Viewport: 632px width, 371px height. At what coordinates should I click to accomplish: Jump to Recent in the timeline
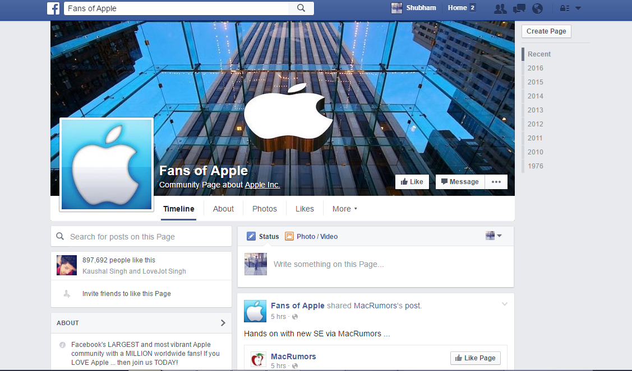[539, 54]
